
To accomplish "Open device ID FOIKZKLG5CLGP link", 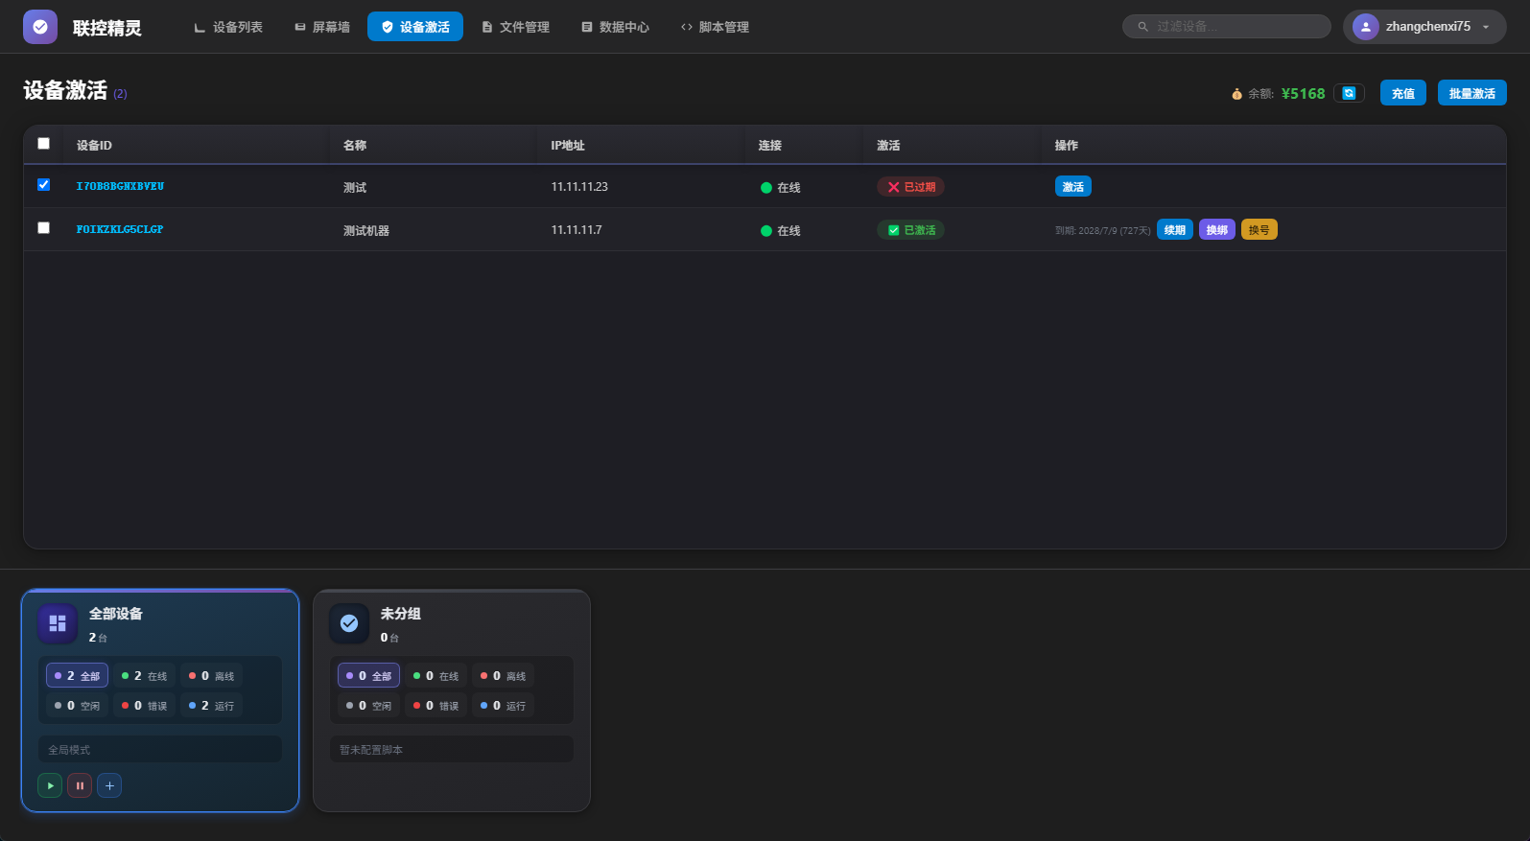I will (x=120, y=229).
